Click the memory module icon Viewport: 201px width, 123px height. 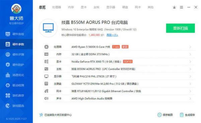point(46,54)
